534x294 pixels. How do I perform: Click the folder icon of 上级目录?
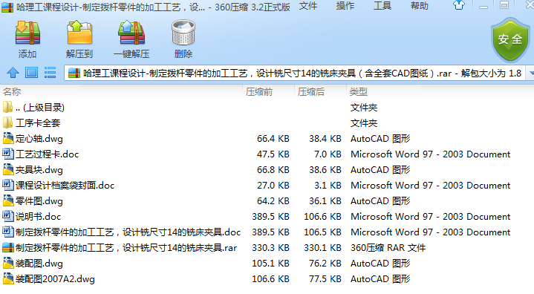coord(8,107)
